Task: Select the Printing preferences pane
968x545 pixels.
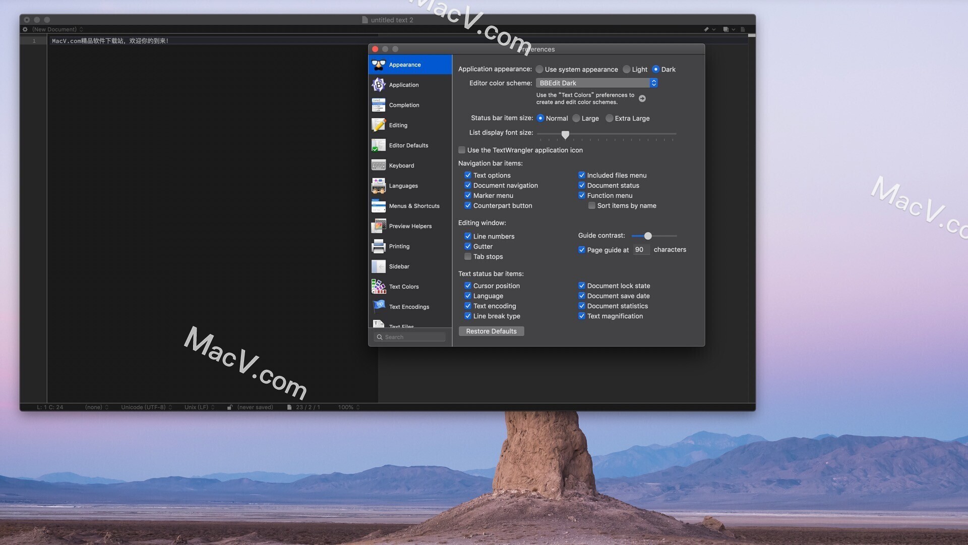Action: point(399,246)
